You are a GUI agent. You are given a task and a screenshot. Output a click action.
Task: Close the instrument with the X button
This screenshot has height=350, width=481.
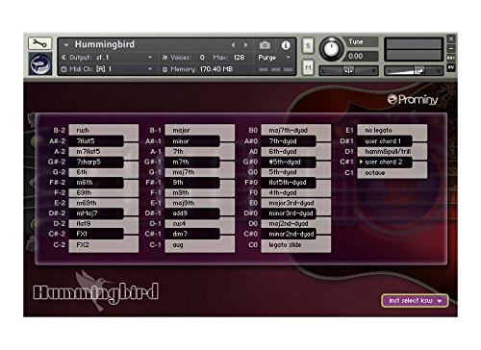[x=451, y=38]
